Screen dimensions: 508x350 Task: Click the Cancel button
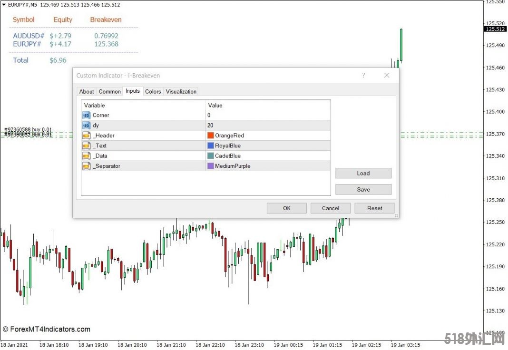pyautogui.click(x=330, y=208)
